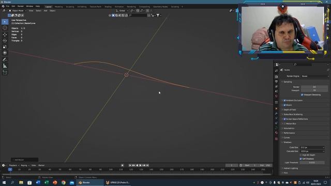Enable High Bit Depth checkbox
This screenshot has height=186, width=331.
point(301,155)
